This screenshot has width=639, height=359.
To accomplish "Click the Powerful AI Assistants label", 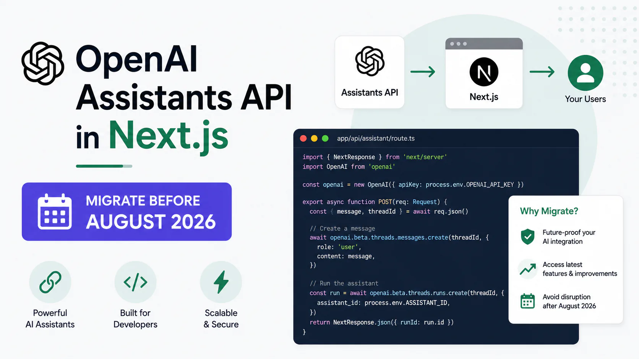I will point(50,319).
